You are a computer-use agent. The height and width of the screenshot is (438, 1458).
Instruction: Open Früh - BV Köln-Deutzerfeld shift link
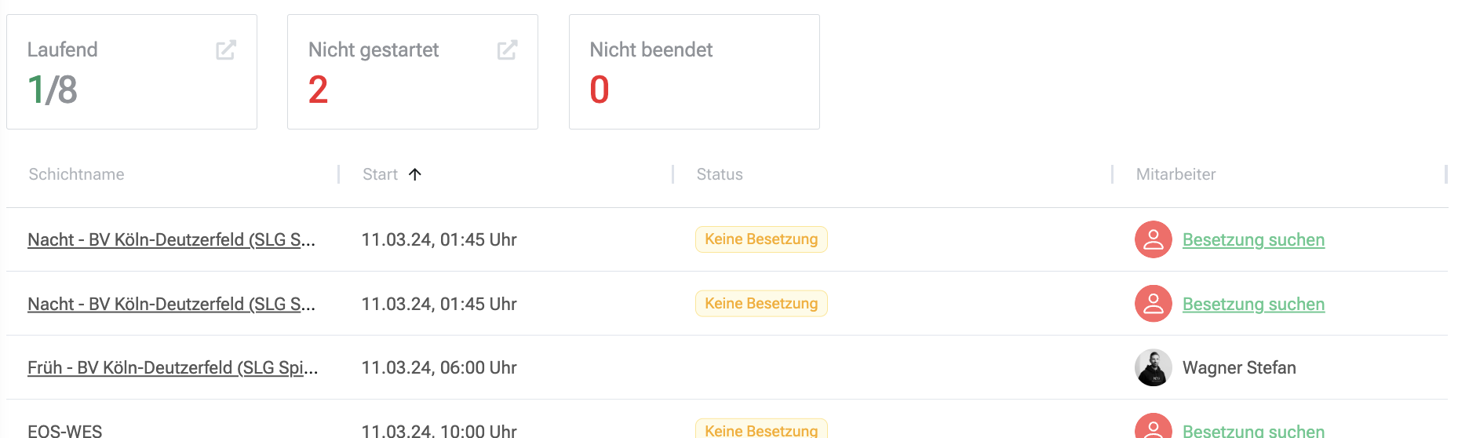(x=173, y=367)
